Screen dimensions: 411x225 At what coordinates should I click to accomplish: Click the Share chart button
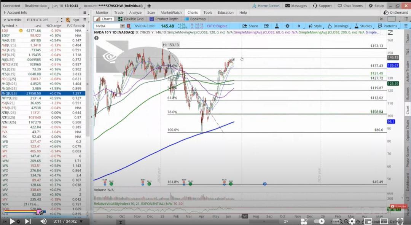(250, 26)
